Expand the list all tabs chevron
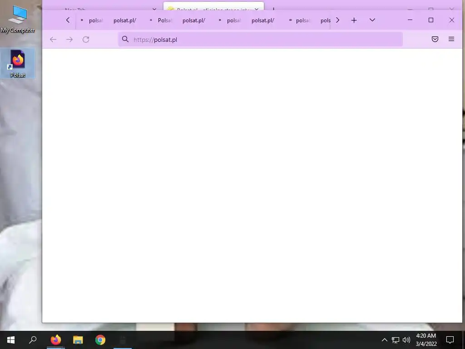This screenshot has height=349, width=465. click(372, 20)
